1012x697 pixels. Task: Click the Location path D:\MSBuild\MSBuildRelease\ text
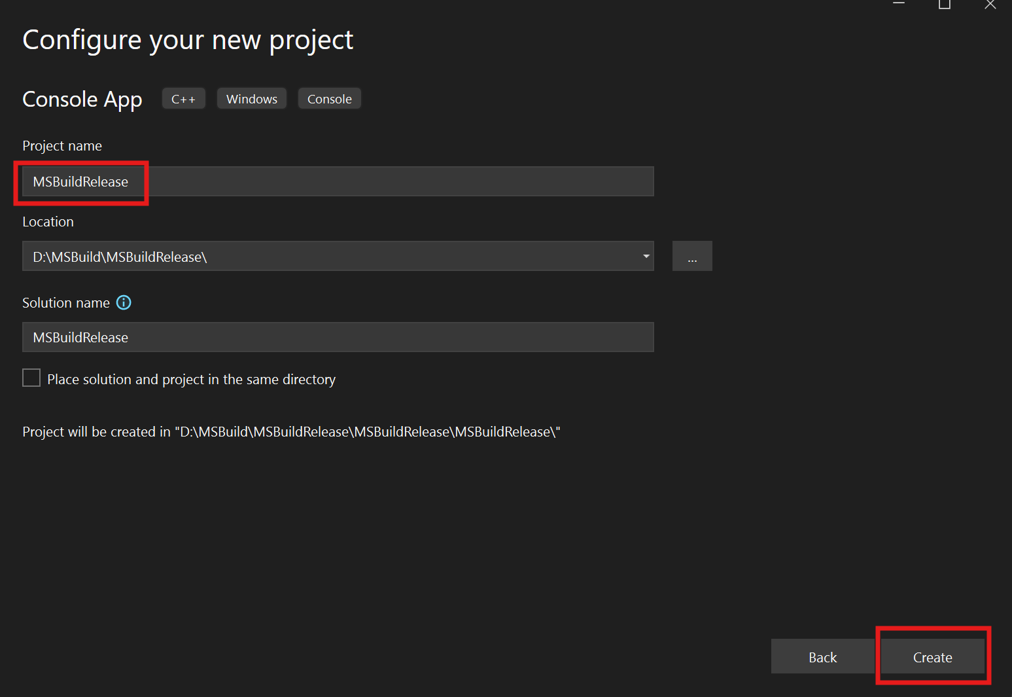(x=120, y=257)
